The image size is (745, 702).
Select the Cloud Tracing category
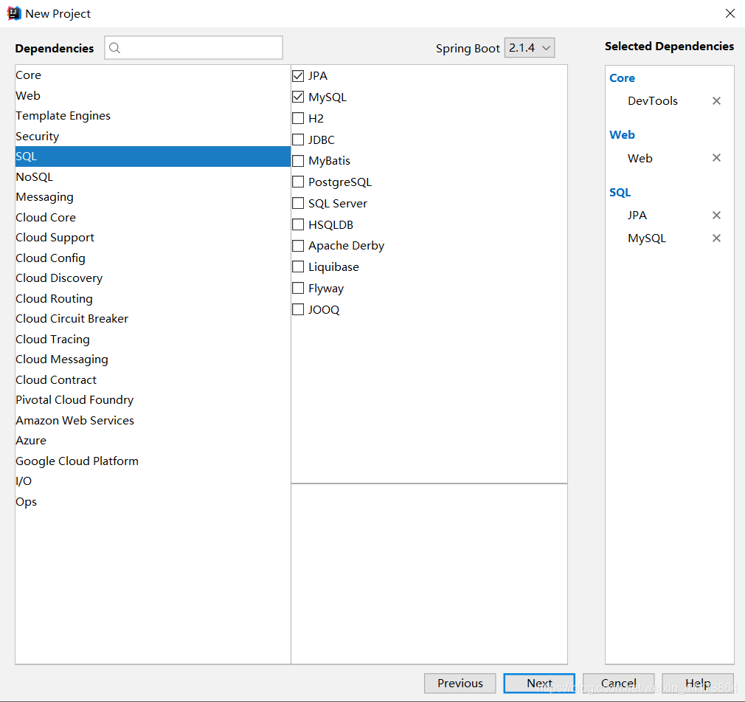pos(153,339)
